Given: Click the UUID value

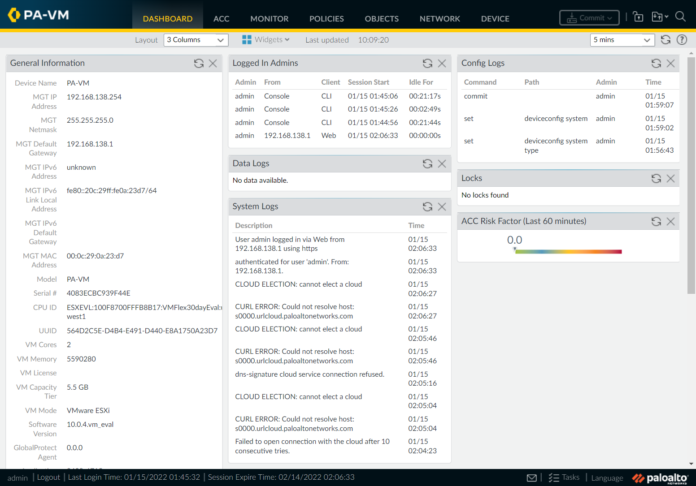Looking at the screenshot, I should tap(142, 331).
